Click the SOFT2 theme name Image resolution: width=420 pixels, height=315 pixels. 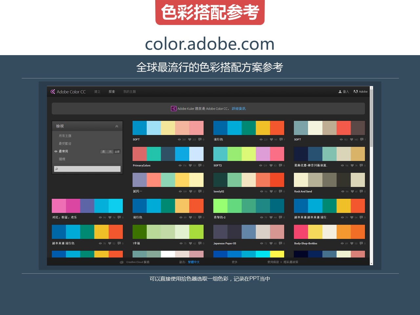click(218, 165)
